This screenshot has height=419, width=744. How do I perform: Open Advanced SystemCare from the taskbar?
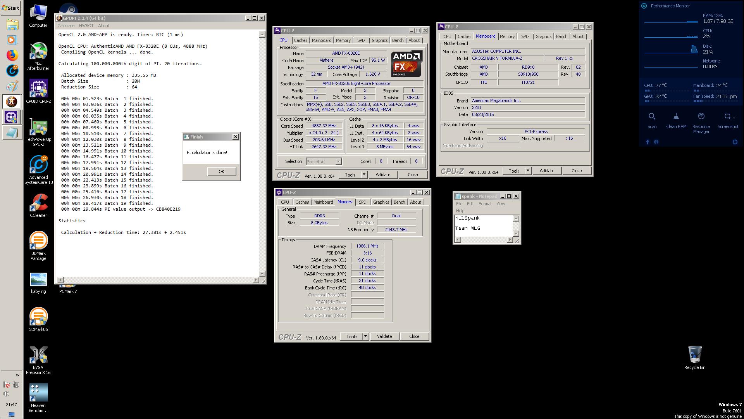[x=12, y=71]
